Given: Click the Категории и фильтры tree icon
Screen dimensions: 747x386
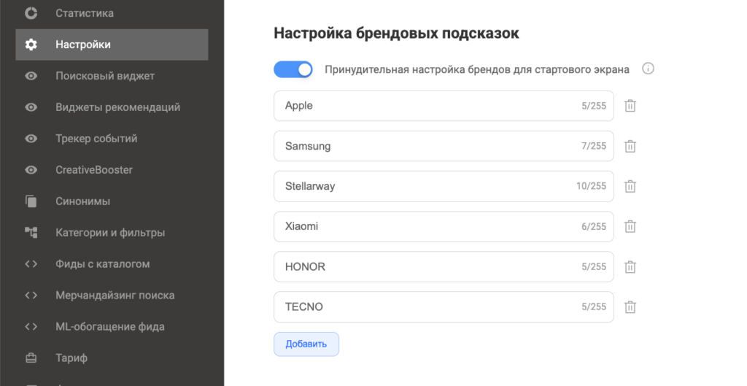Looking at the screenshot, I should click(31, 233).
